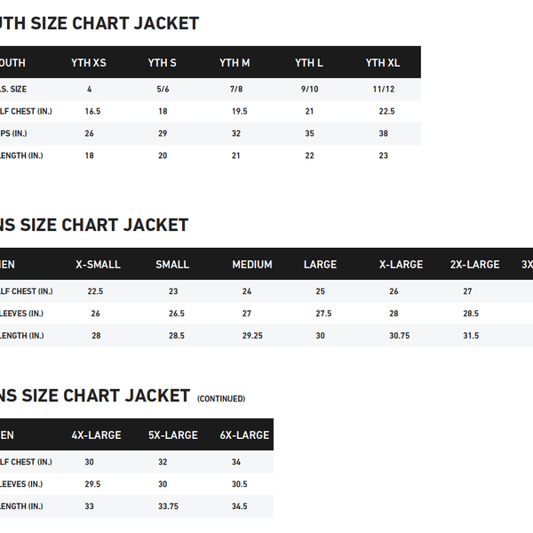
Task: Click the 29.25 length value for Medium
Action: (252, 336)
